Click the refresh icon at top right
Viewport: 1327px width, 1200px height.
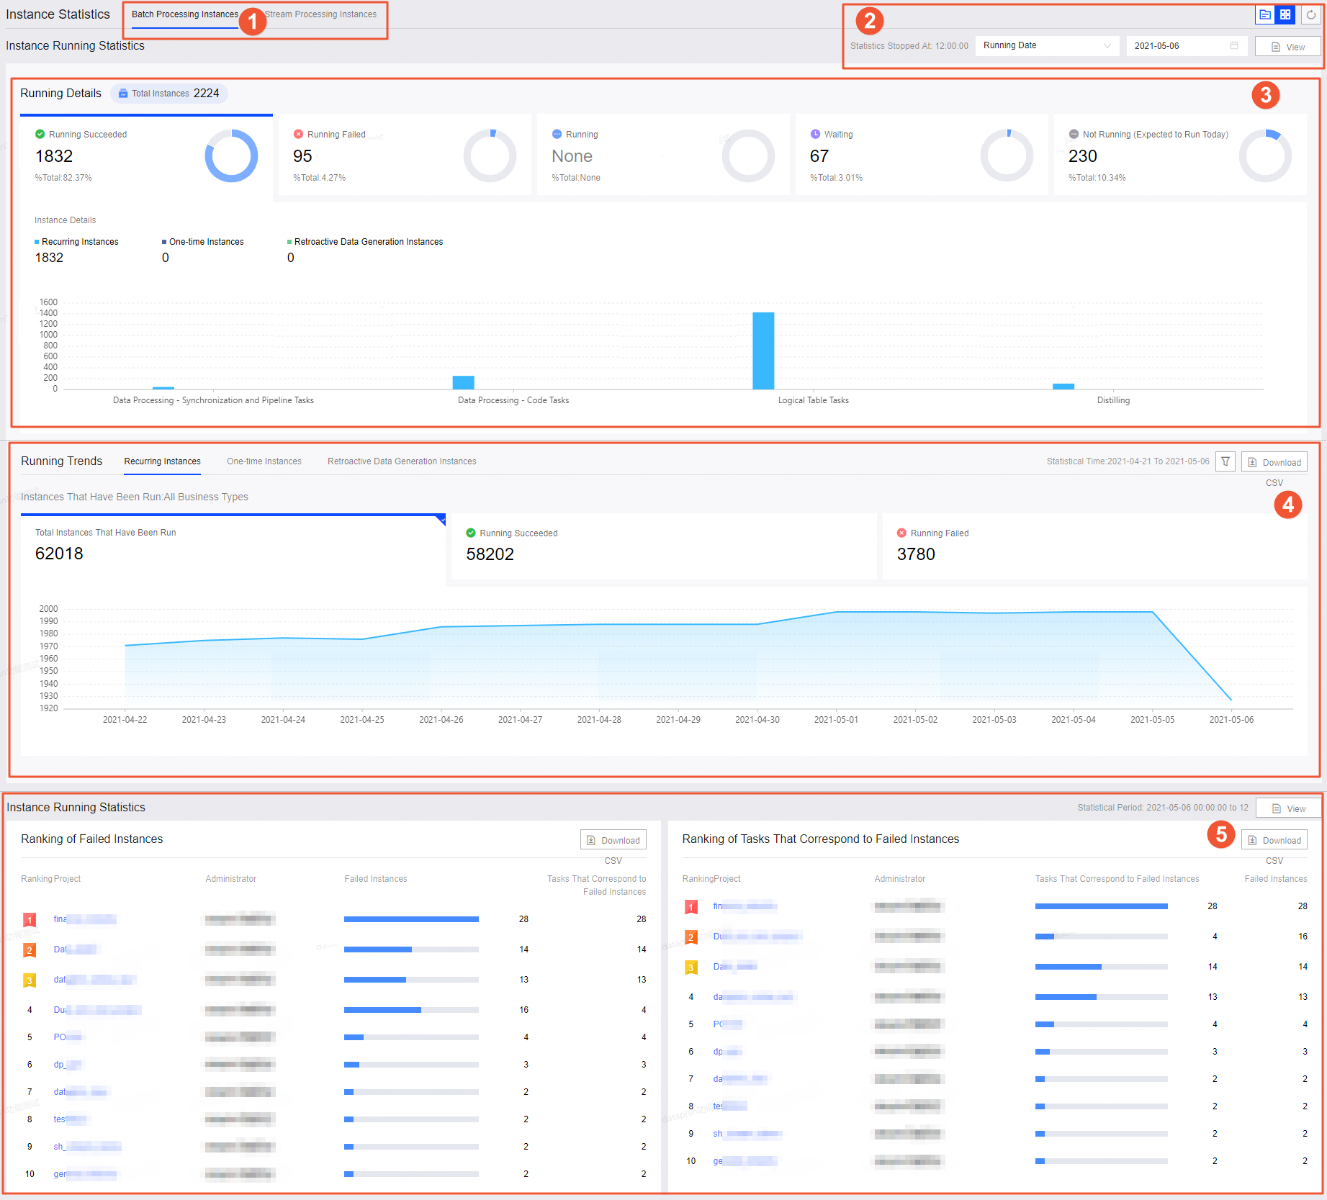1311,14
